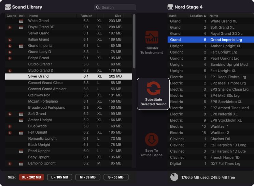The width and height of the screenshot is (254, 186).
Task: Select Studio Grand 1 in the library
Action: coord(69,64)
